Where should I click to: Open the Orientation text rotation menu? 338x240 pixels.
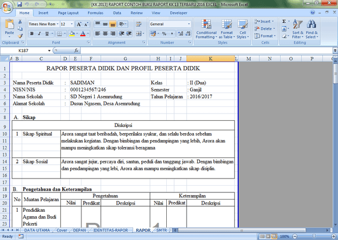(x=122, y=24)
